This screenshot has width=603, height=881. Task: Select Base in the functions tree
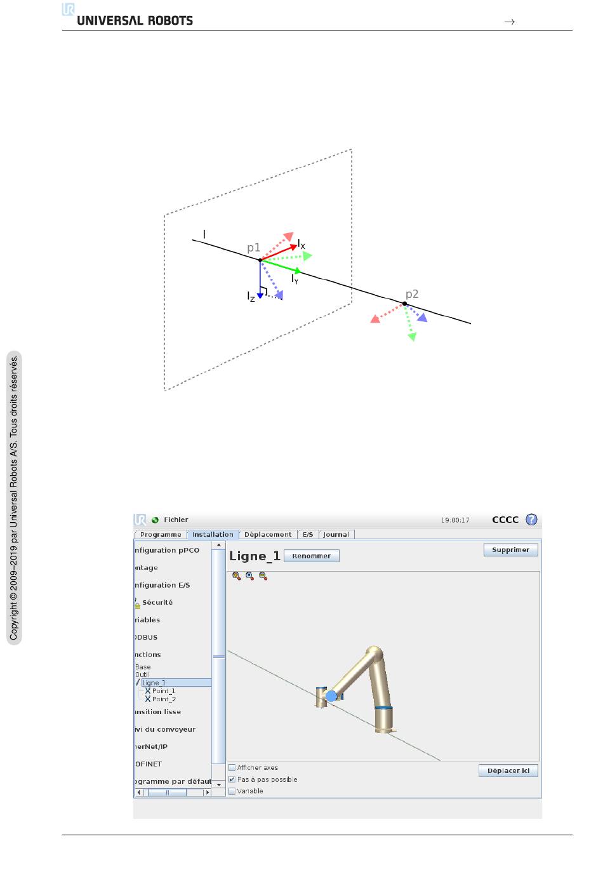[x=143, y=668]
